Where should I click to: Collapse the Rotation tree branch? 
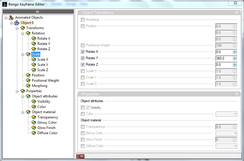22,34
